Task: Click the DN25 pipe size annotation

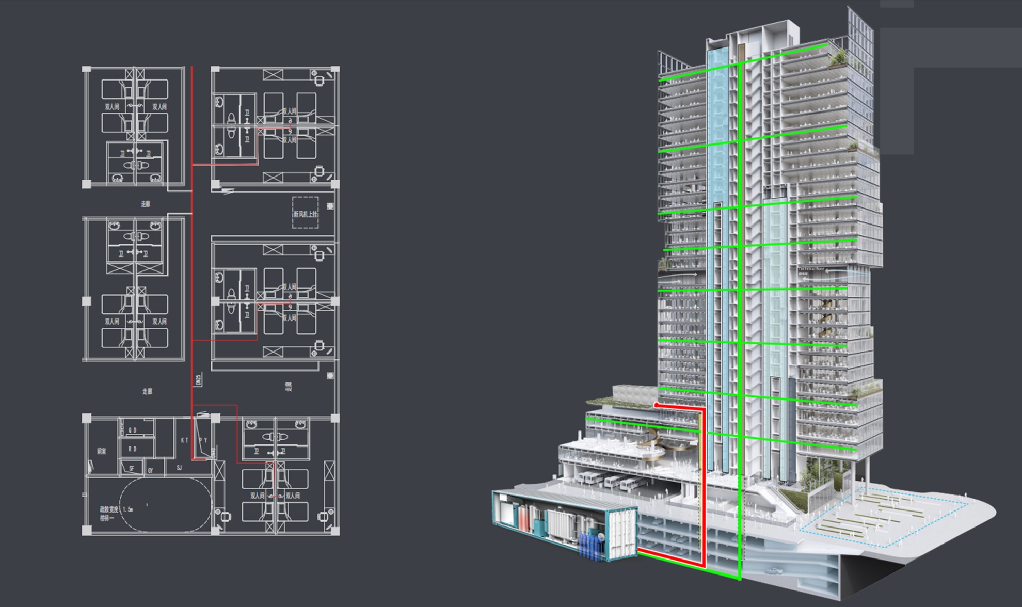Action: [199, 380]
